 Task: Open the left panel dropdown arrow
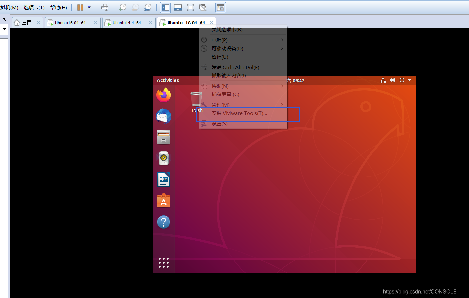[x=4, y=29]
